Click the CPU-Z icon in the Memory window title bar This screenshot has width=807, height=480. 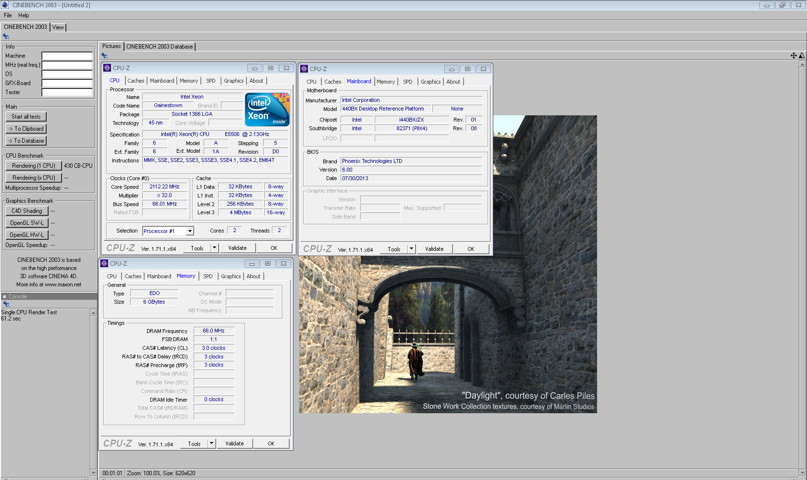104,263
